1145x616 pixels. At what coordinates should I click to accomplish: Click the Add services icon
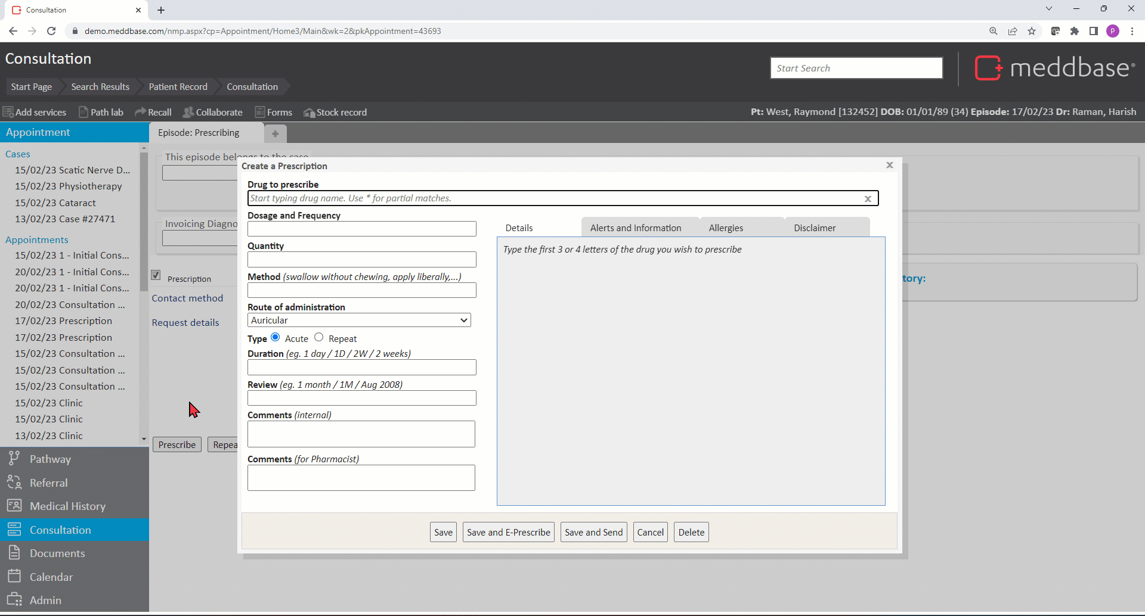pyautogui.click(x=8, y=112)
